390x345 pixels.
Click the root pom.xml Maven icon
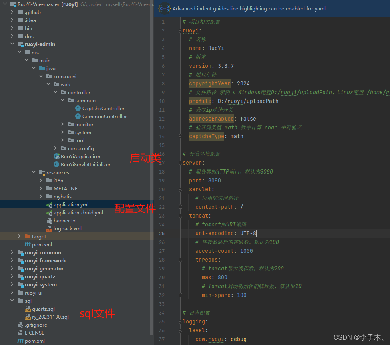[x=20, y=341]
